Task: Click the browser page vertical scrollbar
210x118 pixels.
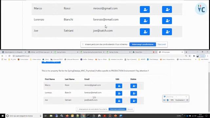Action: (209, 92)
